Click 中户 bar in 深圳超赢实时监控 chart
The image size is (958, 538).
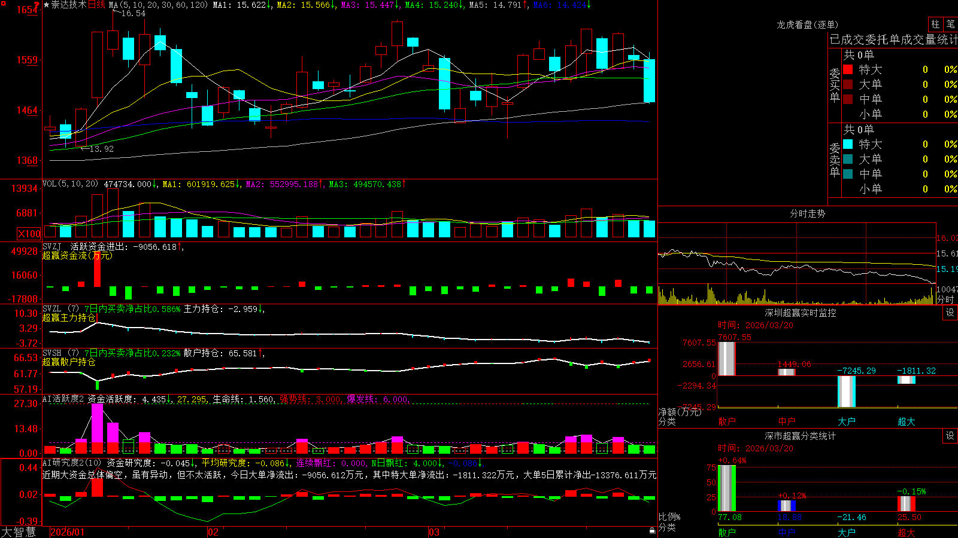(786, 372)
